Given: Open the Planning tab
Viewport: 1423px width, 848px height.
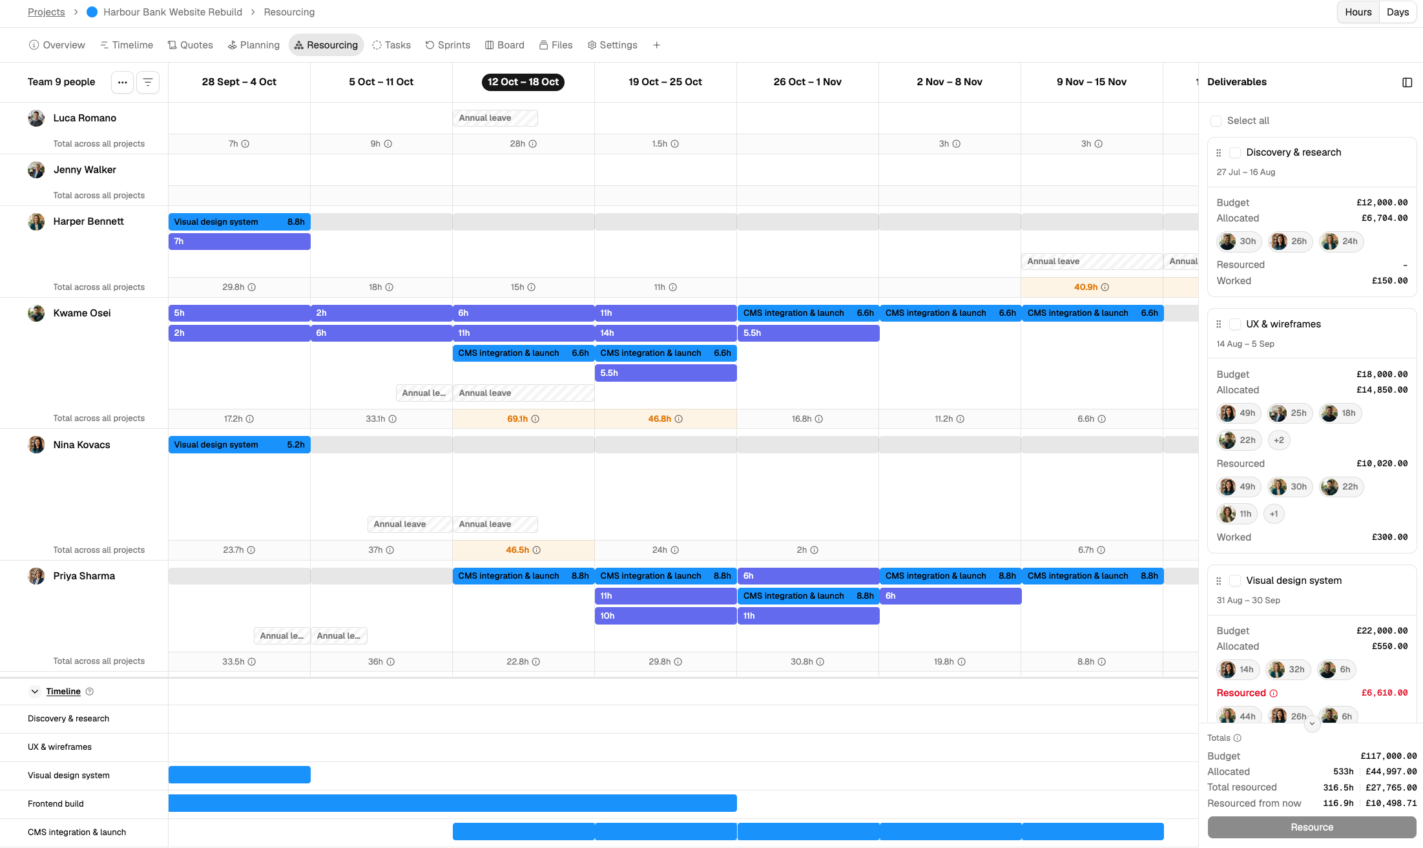Looking at the screenshot, I should [253, 45].
